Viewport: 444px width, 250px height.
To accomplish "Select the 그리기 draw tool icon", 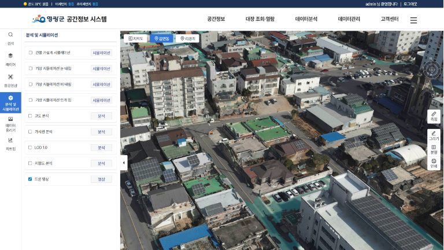I will coord(434,135).
